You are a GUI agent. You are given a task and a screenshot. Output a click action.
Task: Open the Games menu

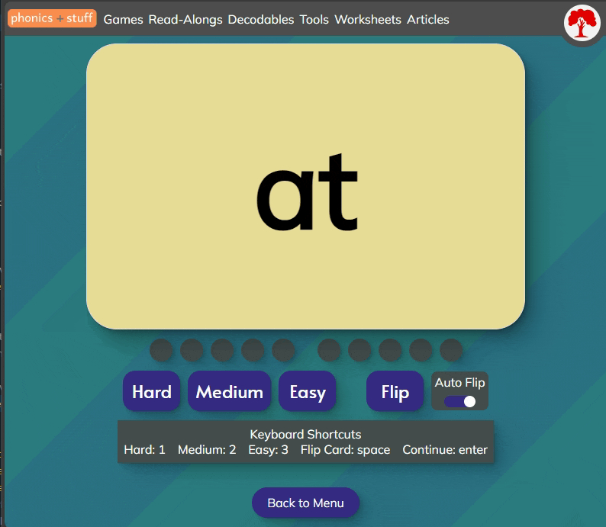click(x=123, y=19)
